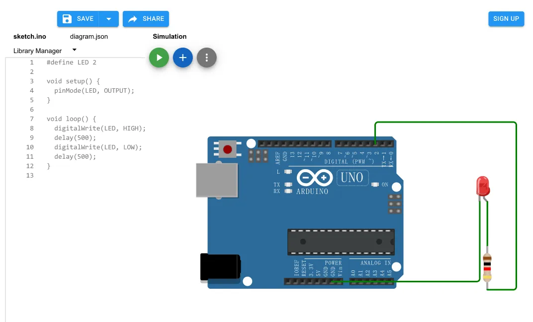Select the resistor below the LED
Viewport: 533px width, 322px height.
tap(487, 268)
